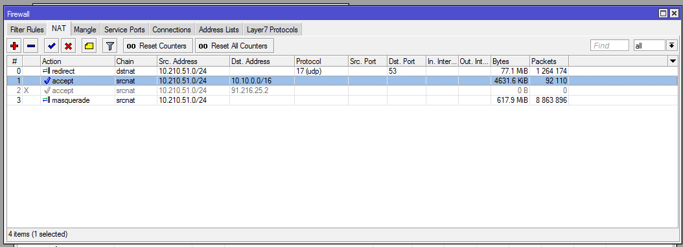Click the X disabled flag in row 2

click(26, 91)
